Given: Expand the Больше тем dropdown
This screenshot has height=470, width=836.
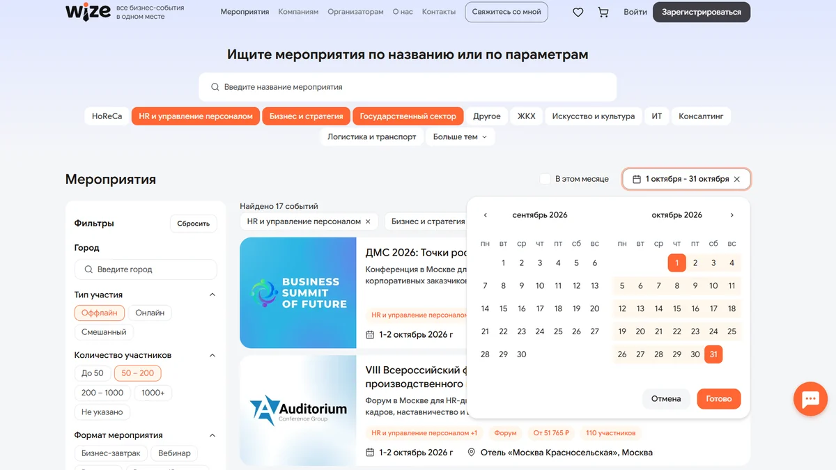Looking at the screenshot, I should click(460, 137).
